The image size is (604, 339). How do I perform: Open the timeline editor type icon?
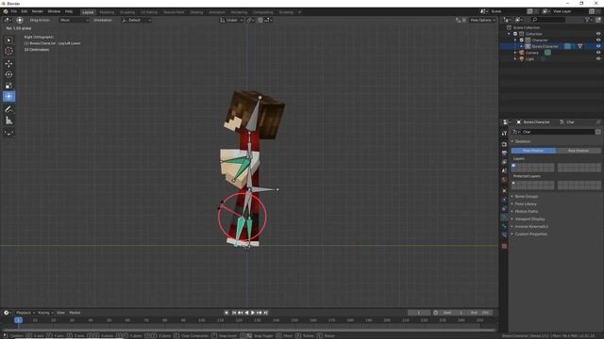7,313
